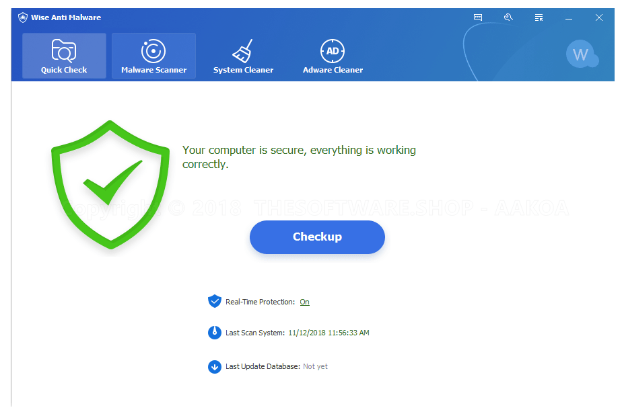The height and width of the screenshot is (416, 622).
Task: Click the W user avatar icon
Action: tap(582, 54)
